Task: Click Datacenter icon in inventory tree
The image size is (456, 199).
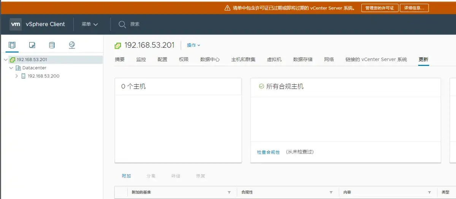Action: coord(18,68)
